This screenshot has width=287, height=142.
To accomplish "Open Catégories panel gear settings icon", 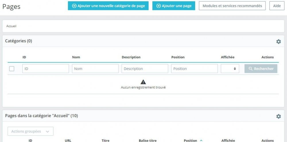I will tap(278, 42).
